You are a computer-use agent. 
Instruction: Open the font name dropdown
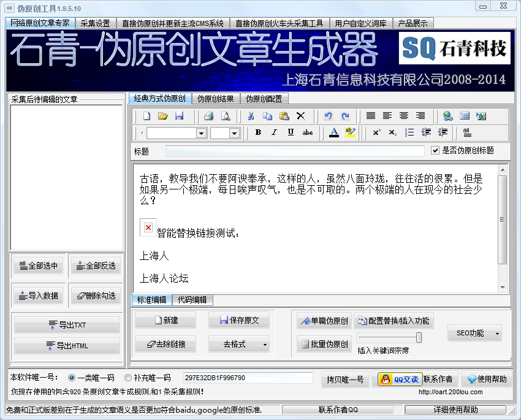(x=201, y=133)
